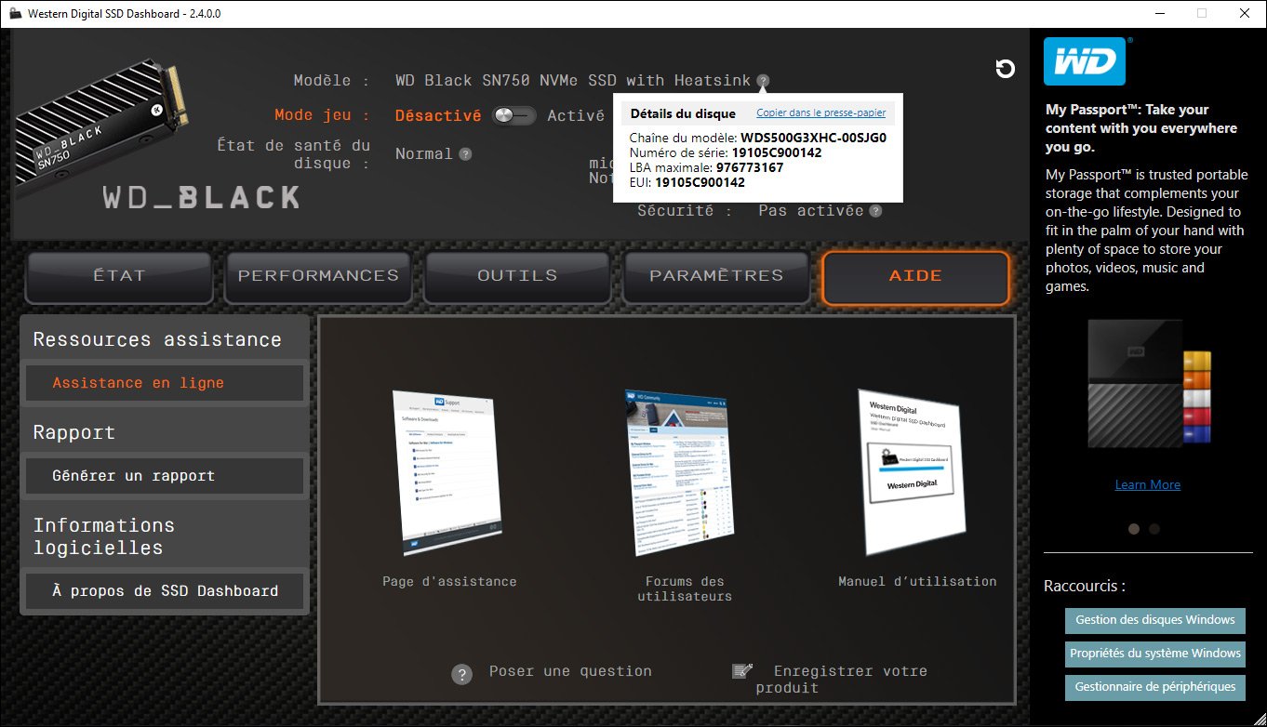The width and height of the screenshot is (1267, 727).
Task: Click the question mark icon for Poser une question
Action: (x=462, y=674)
